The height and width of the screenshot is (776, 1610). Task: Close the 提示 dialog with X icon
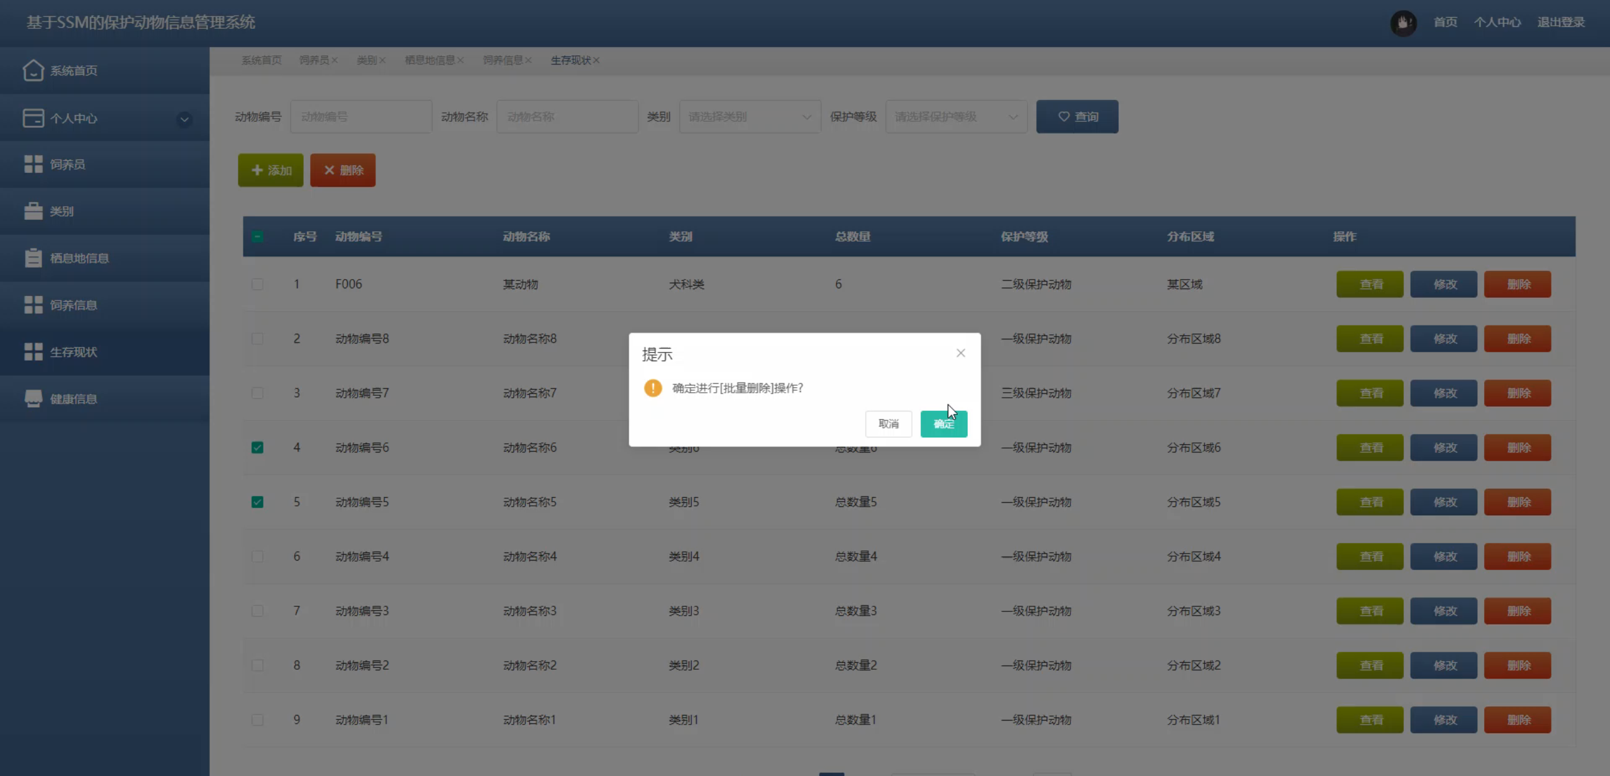960,353
